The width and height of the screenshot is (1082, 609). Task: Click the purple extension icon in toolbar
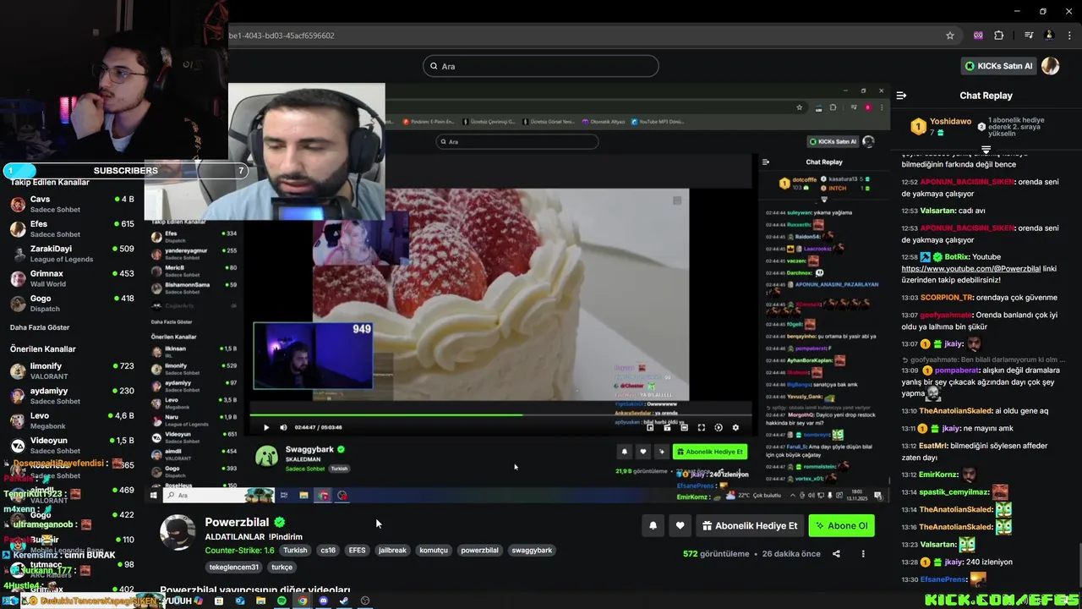pos(978,36)
